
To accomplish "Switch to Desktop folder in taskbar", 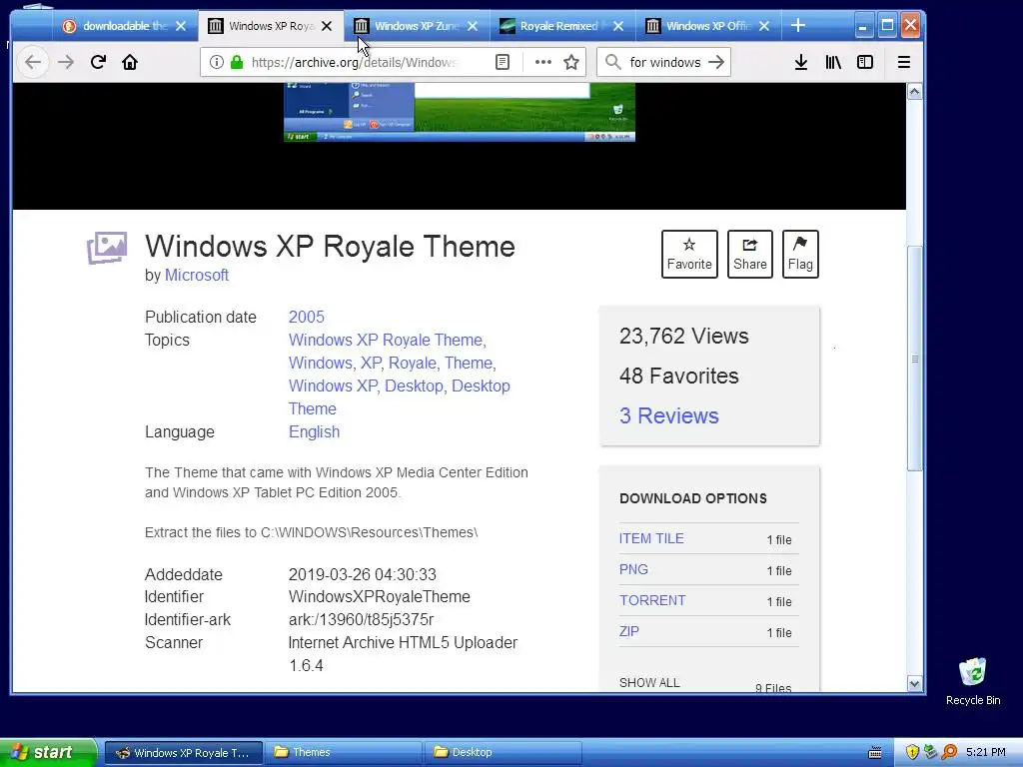I will tap(504, 753).
